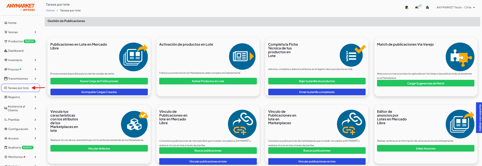Click the Dashboard bar chart icon
Image resolution: width=482 pixels, height=166 pixels.
(6, 51)
